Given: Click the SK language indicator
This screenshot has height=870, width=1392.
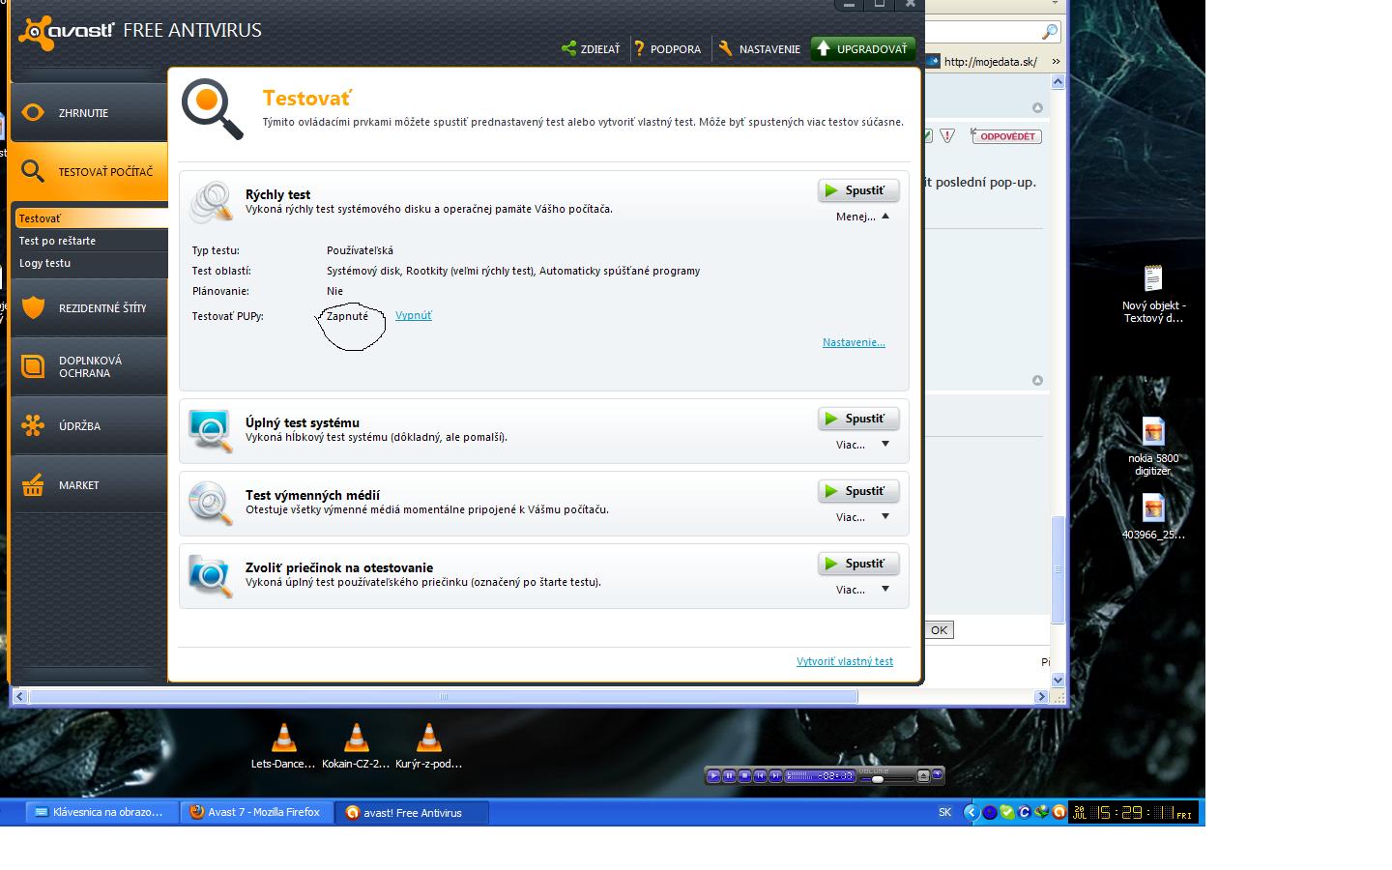Looking at the screenshot, I should (x=944, y=813).
